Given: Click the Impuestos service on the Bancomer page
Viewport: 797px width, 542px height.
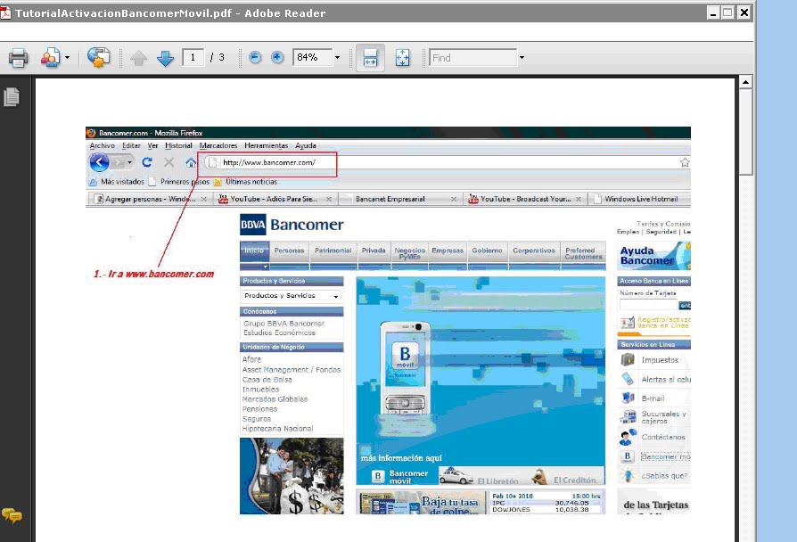Looking at the screenshot, I should (x=660, y=360).
